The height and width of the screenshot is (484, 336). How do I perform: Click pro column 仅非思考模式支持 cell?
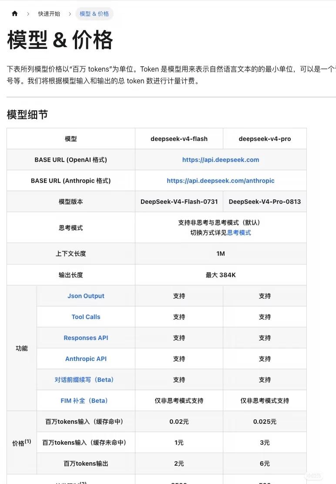pyautogui.click(x=265, y=401)
